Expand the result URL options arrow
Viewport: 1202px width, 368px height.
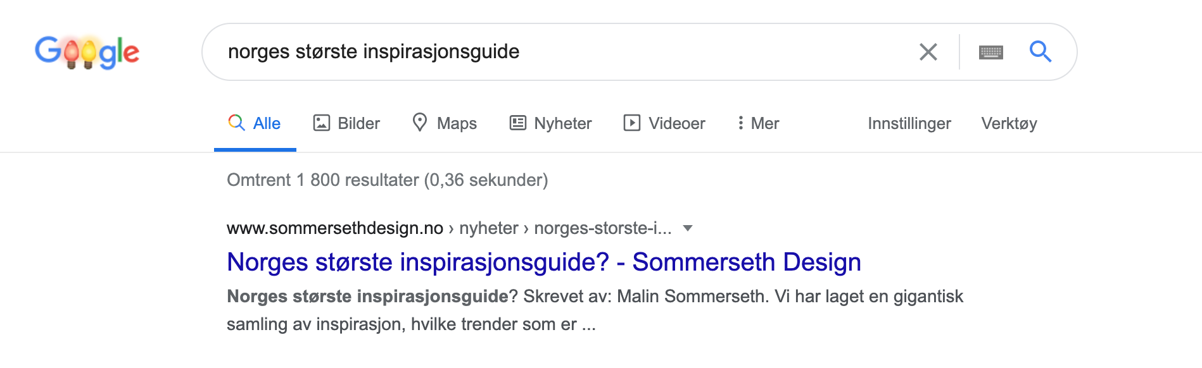688,228
